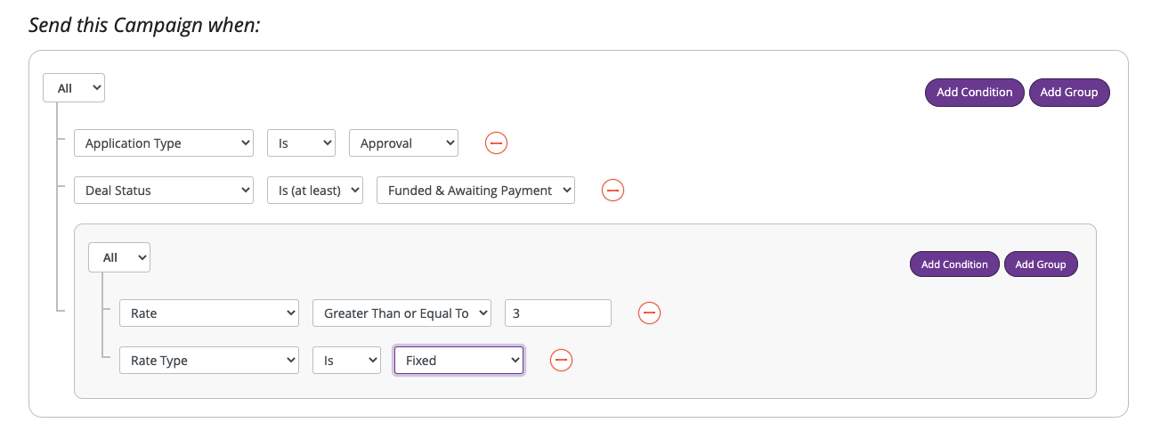Add Condition to the nested group
This screenshot has height=439, width=1152.
(954, 264)
